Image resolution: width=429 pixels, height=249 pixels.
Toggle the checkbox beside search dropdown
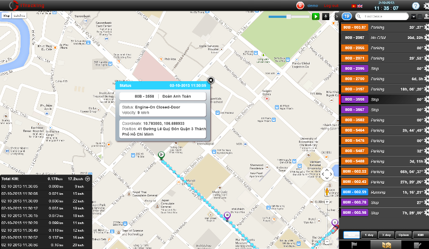coord(420,17)
